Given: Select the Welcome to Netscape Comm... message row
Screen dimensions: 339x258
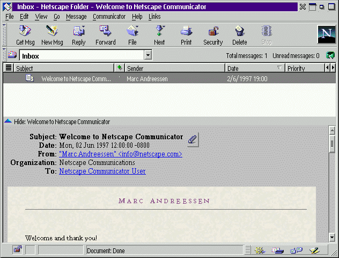Looking at the screenshot, I should point(169,78).
